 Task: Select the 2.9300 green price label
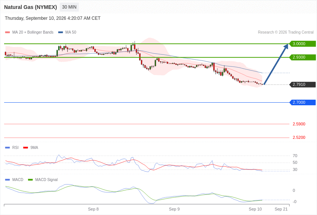[302, 57]
